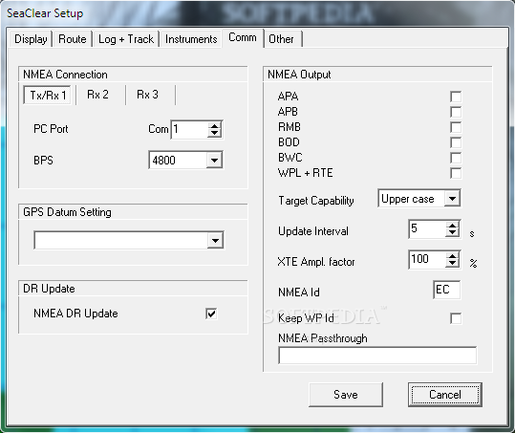This screenshot has height=433, width=515.
Task: Click the PC Port label
Action: tap(51, 129)
